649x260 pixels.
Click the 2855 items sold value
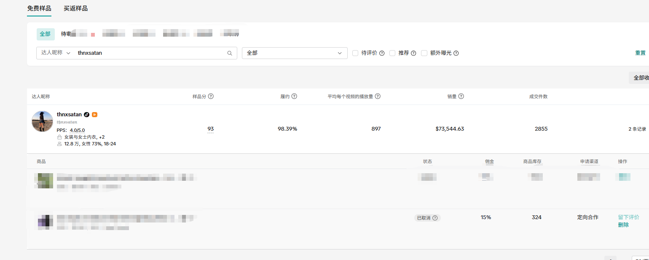coord(541,129)
